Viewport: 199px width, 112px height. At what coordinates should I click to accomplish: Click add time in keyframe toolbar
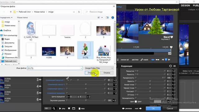click(135, 60)
